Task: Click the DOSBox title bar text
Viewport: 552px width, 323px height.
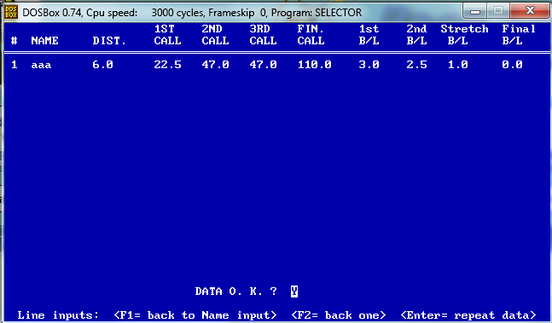Action: coord(192,13)
